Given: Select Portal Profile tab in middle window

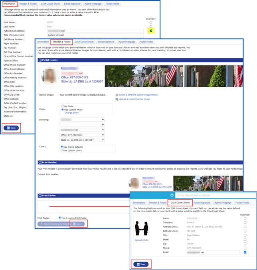Looking at the screenshot, I should 146,42.
